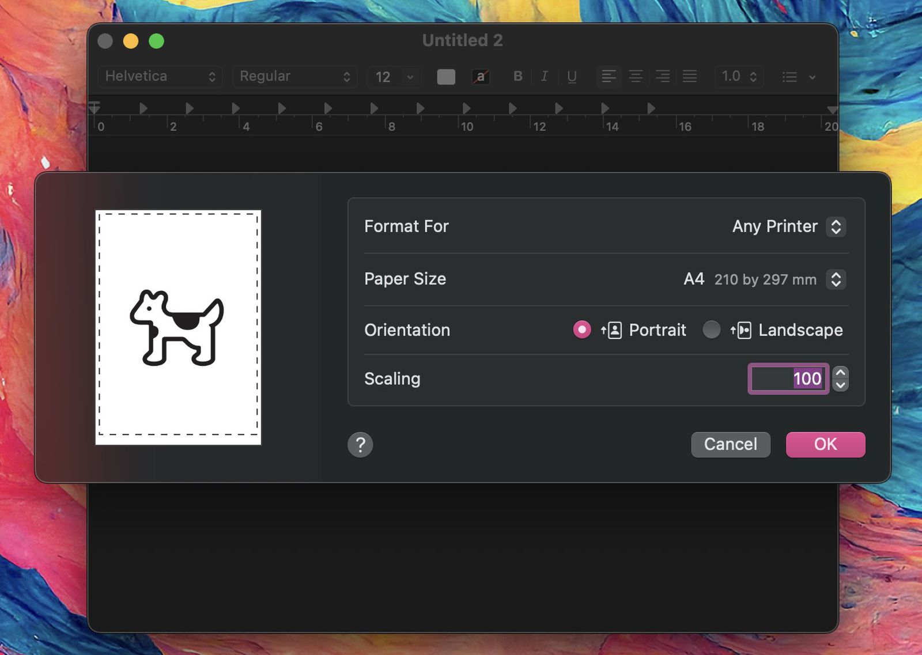922x655 pixels.
Task: Open the Helvetica font family dropdown
Action: point(160,76)
